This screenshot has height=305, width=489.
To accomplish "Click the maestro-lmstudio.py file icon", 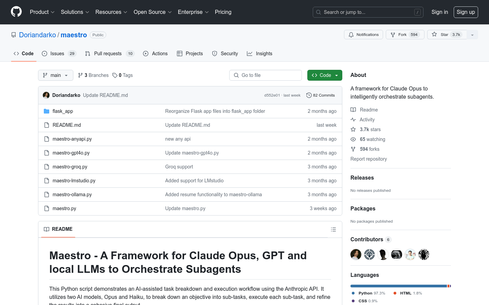I will 47,181.
